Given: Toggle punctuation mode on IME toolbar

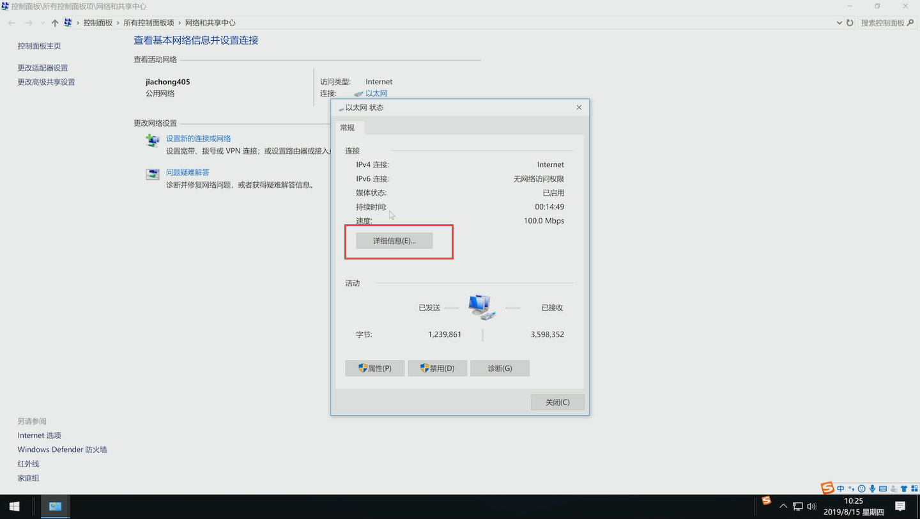Looking at the screenshot, I should click(851, 488).
